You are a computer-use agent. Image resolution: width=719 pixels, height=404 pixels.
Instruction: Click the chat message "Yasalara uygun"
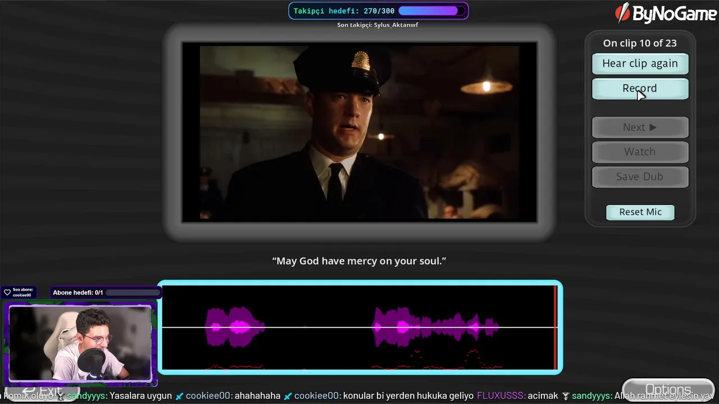(x=141, y=396)
